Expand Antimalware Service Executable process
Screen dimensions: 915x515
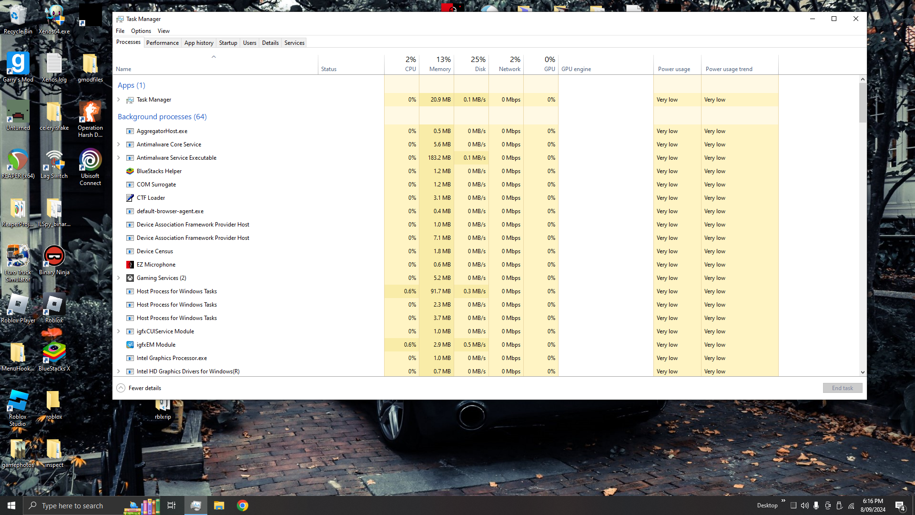tap(119, 158)
